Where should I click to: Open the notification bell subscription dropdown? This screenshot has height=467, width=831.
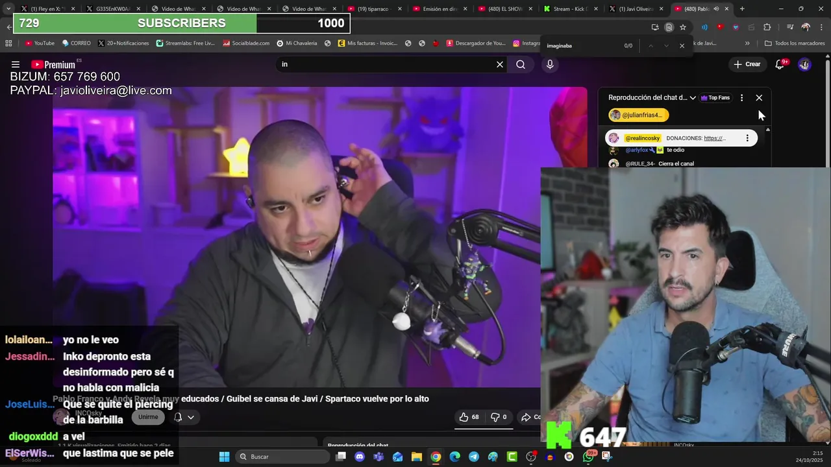(184, 417)
